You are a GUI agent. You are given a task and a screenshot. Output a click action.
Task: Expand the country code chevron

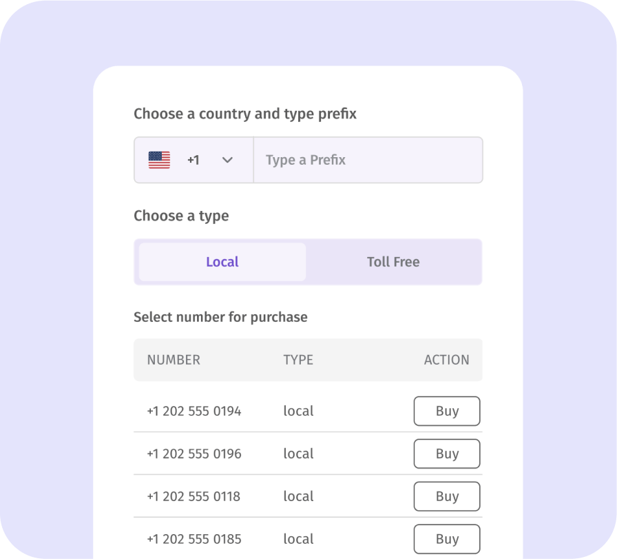click(x=227, y=160)
